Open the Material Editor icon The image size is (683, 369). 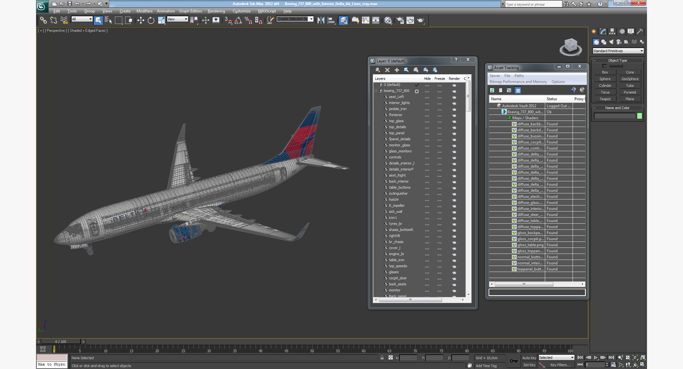(388, 20)
